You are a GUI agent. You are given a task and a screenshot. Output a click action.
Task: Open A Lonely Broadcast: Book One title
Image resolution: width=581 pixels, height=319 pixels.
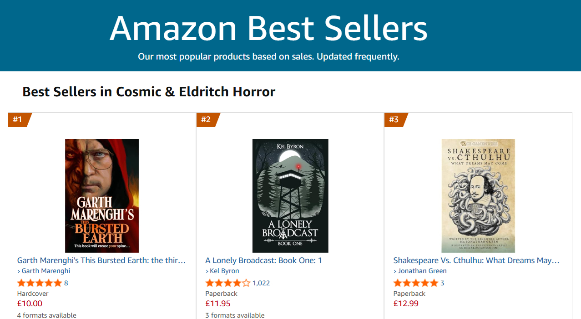263,260
